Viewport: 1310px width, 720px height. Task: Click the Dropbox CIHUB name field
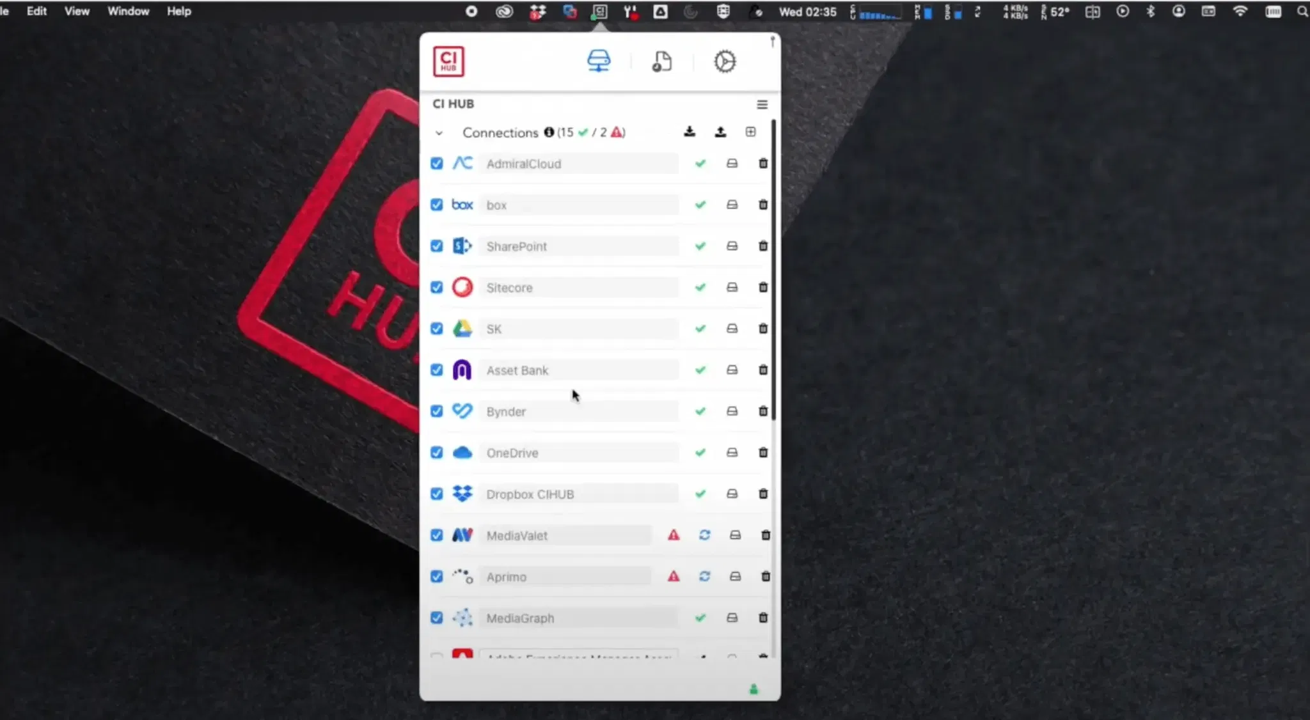coord(578,494)
